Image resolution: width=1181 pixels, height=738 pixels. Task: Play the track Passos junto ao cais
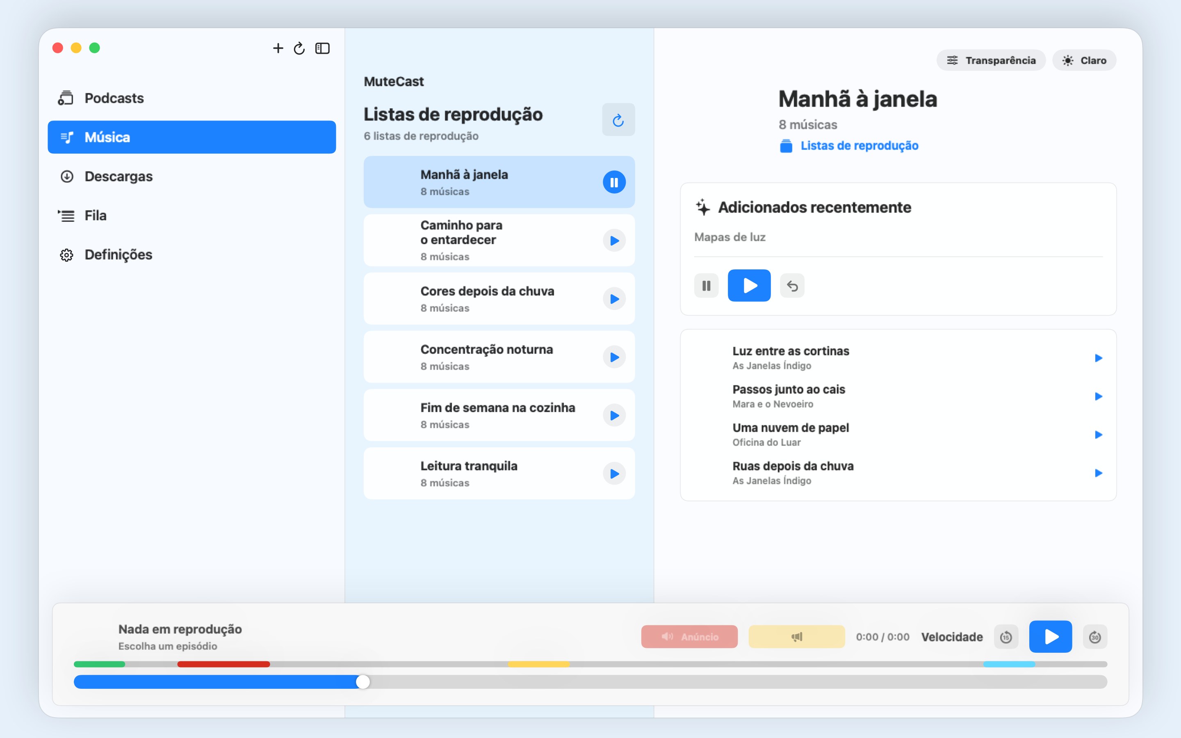1098,396
